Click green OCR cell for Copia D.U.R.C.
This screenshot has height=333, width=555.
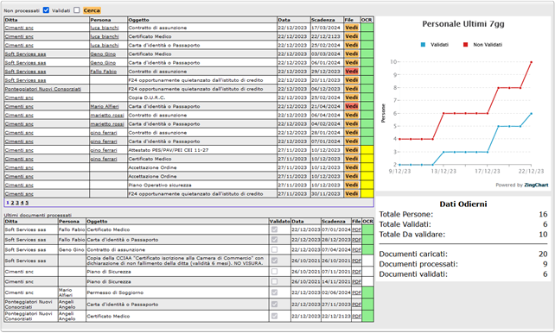(367, 97)
